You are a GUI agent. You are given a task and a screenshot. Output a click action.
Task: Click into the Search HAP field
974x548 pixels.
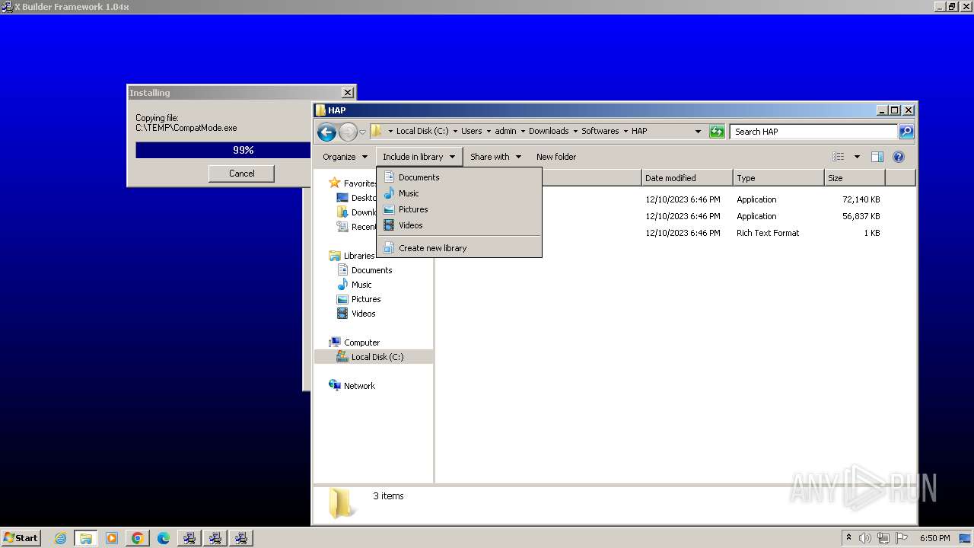[x=813, y=132]
